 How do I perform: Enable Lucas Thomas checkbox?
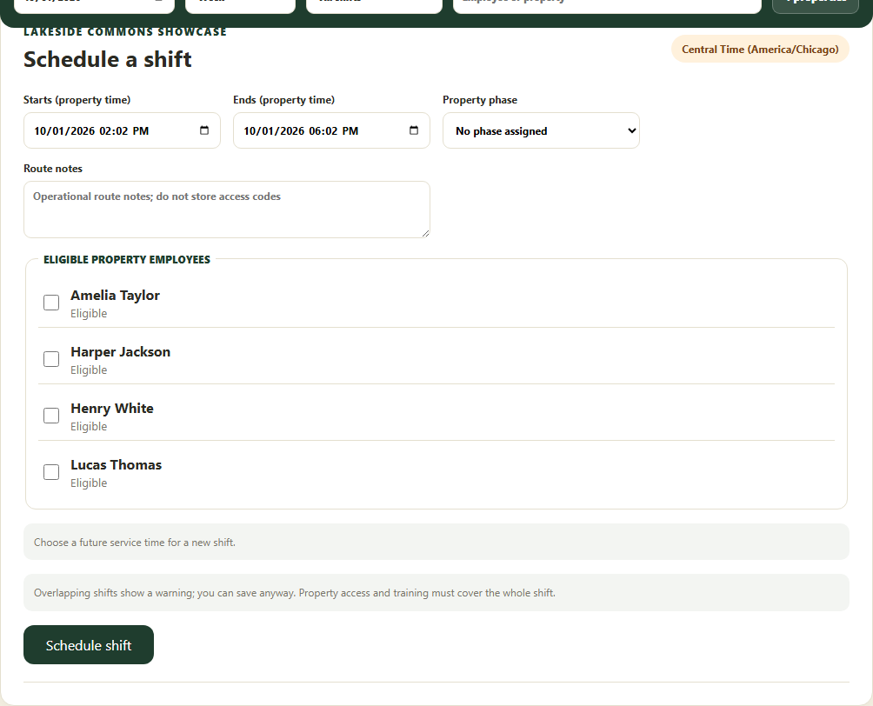click(x=51, y=472)
